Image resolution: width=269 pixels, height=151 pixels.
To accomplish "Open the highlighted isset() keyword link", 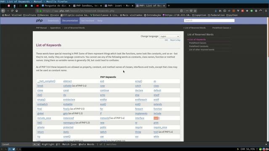I will 156,118.
